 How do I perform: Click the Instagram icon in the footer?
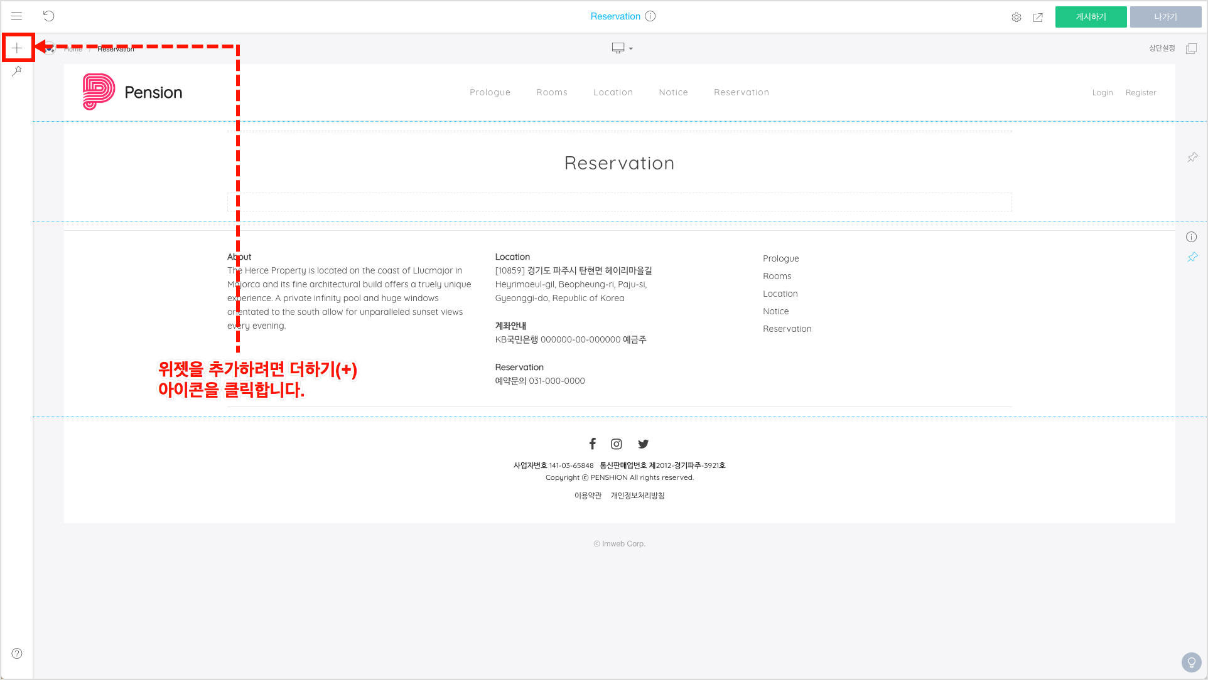(x=617, y=444)
